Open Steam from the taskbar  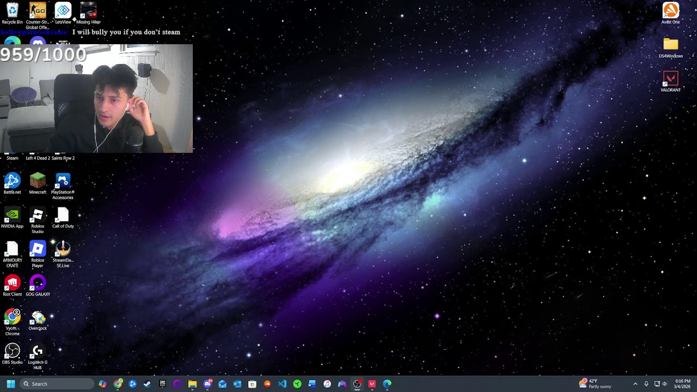tap(147, 384)
